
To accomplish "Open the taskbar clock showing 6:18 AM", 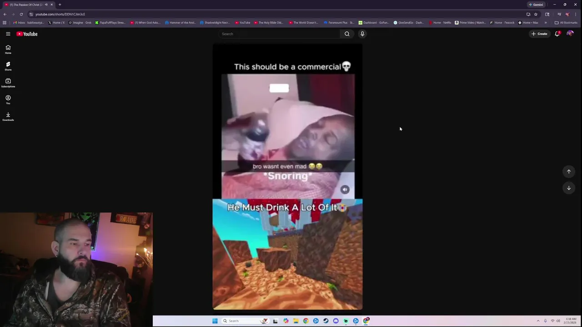I will pyautogui.click(x=571, y=321).
